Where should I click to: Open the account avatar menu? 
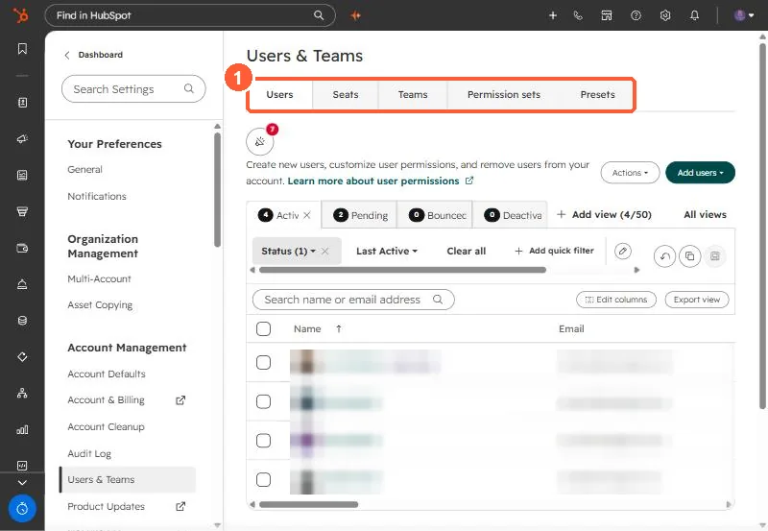click(x=743, y=15)
